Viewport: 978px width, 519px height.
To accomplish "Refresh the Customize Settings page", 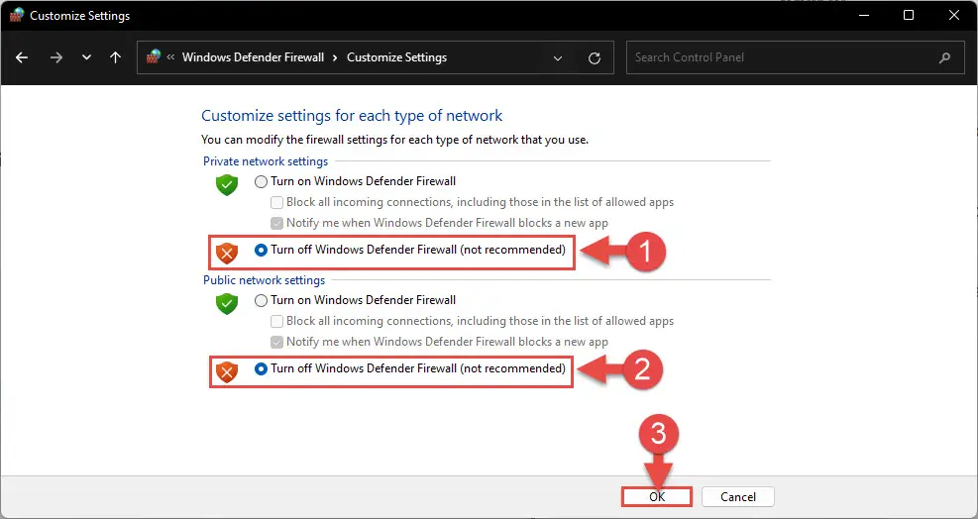I will pos(595,58).
